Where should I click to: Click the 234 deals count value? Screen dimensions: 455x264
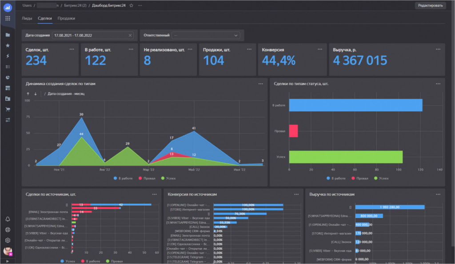pyautogui.click(x=36, y=60)
